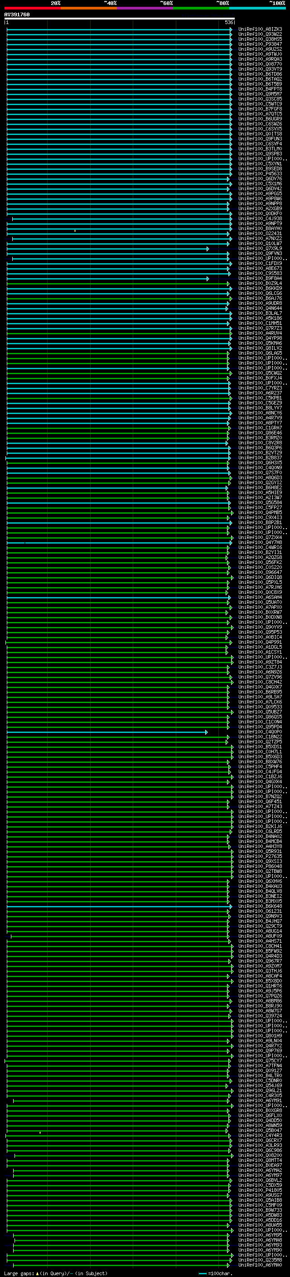
Task: Select the UniRef100_O22431 label
Action: 260,233
